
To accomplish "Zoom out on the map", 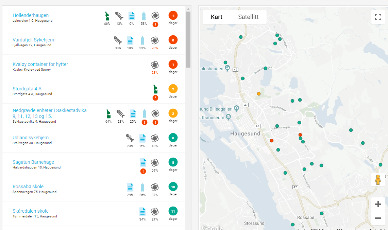I will (378, 218).
